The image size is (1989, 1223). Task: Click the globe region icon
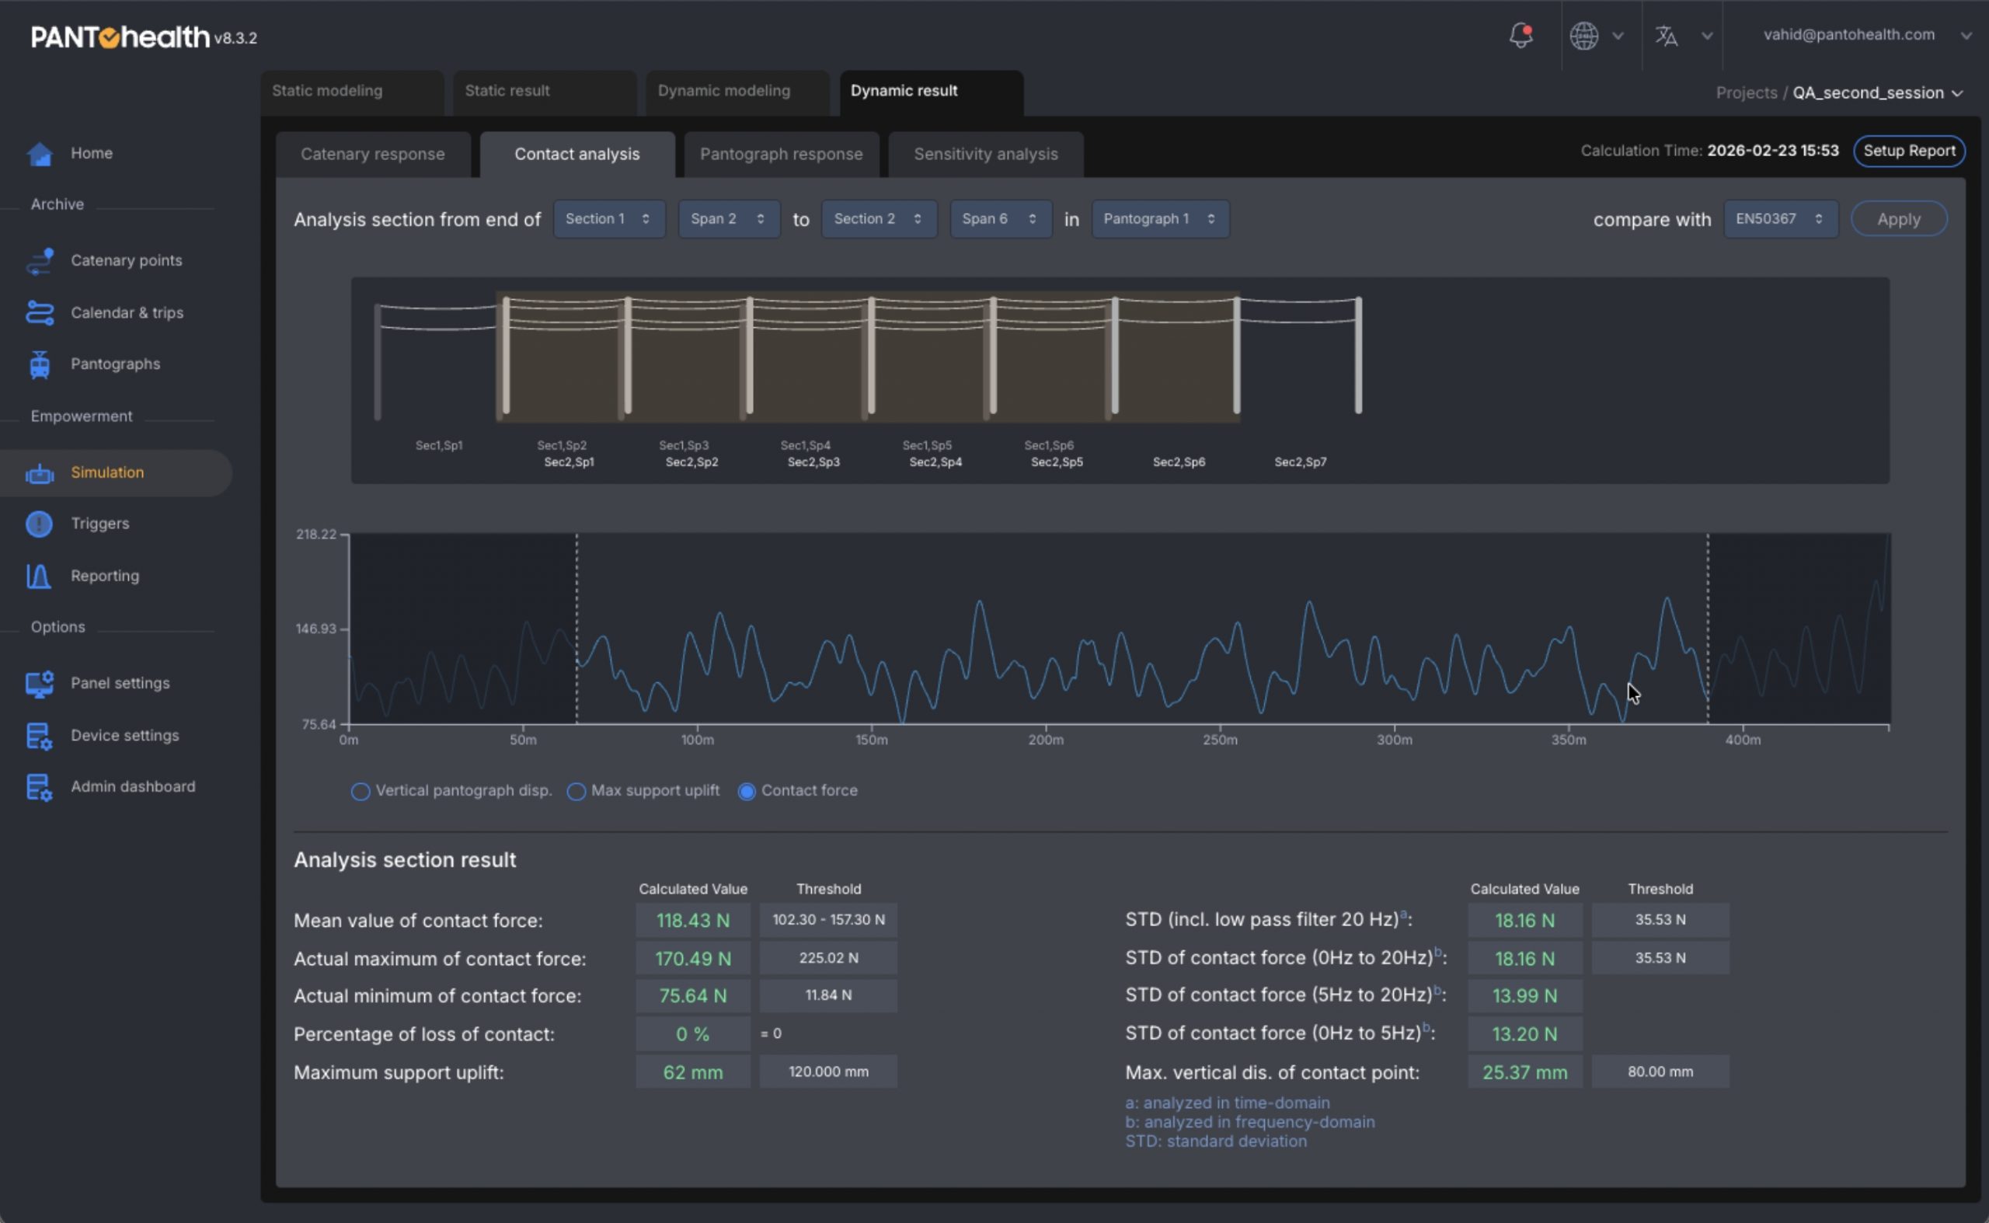pyautogui.click(x=1583, y=36)
